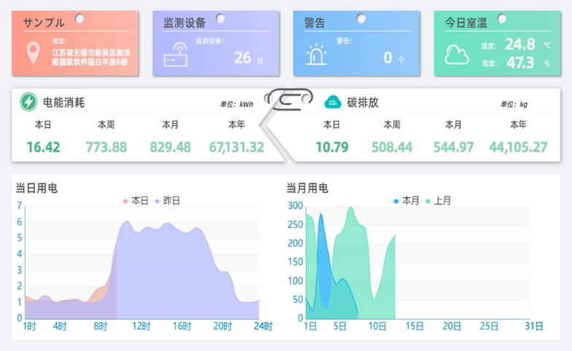Click weekly energy value 773.88

[x=107, y=147]
